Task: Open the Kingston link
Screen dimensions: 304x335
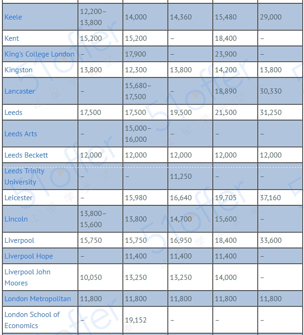Action: (x=19, y=70)
